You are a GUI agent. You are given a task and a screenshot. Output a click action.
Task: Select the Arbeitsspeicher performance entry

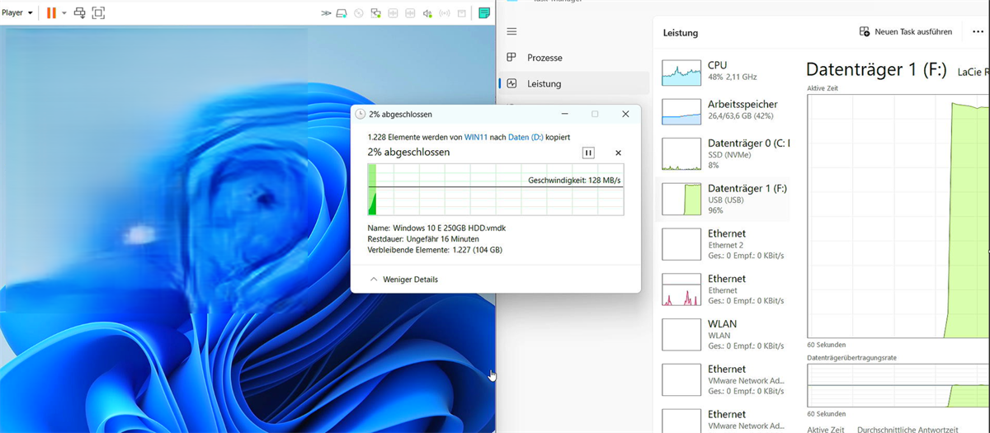723,111
